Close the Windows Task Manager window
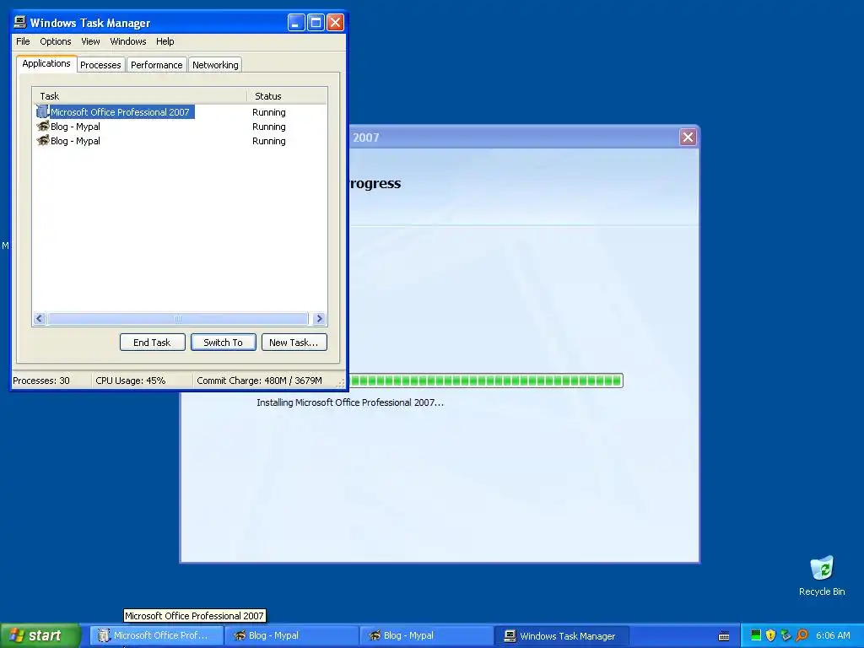Image resolution: width=864 pixels, height=648 pixels. 335,23
